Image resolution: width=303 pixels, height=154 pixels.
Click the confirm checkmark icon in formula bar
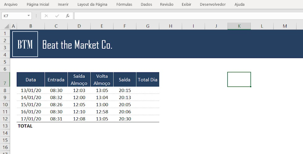[x=57, y=16]
